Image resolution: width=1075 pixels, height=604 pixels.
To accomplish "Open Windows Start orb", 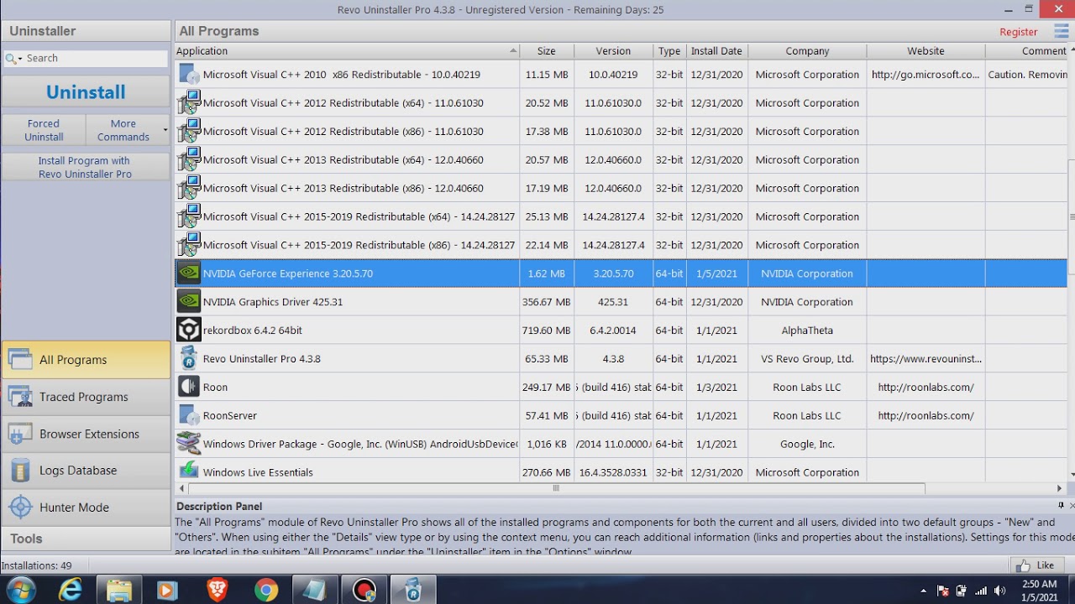I will pyautogui.click(x=21, y=590).
